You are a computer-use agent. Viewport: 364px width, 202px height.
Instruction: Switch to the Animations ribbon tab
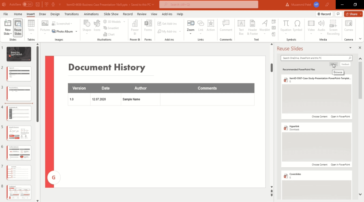91,14
